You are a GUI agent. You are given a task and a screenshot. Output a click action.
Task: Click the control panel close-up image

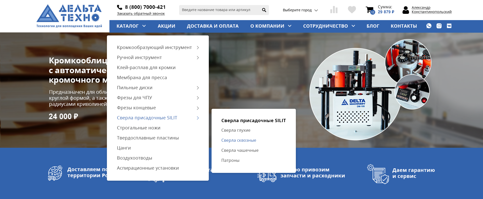[412, 92]
